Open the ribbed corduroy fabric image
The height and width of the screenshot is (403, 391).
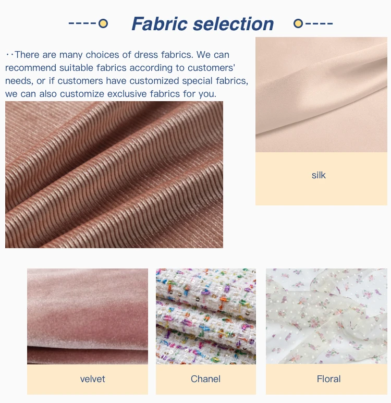[114, 175]
